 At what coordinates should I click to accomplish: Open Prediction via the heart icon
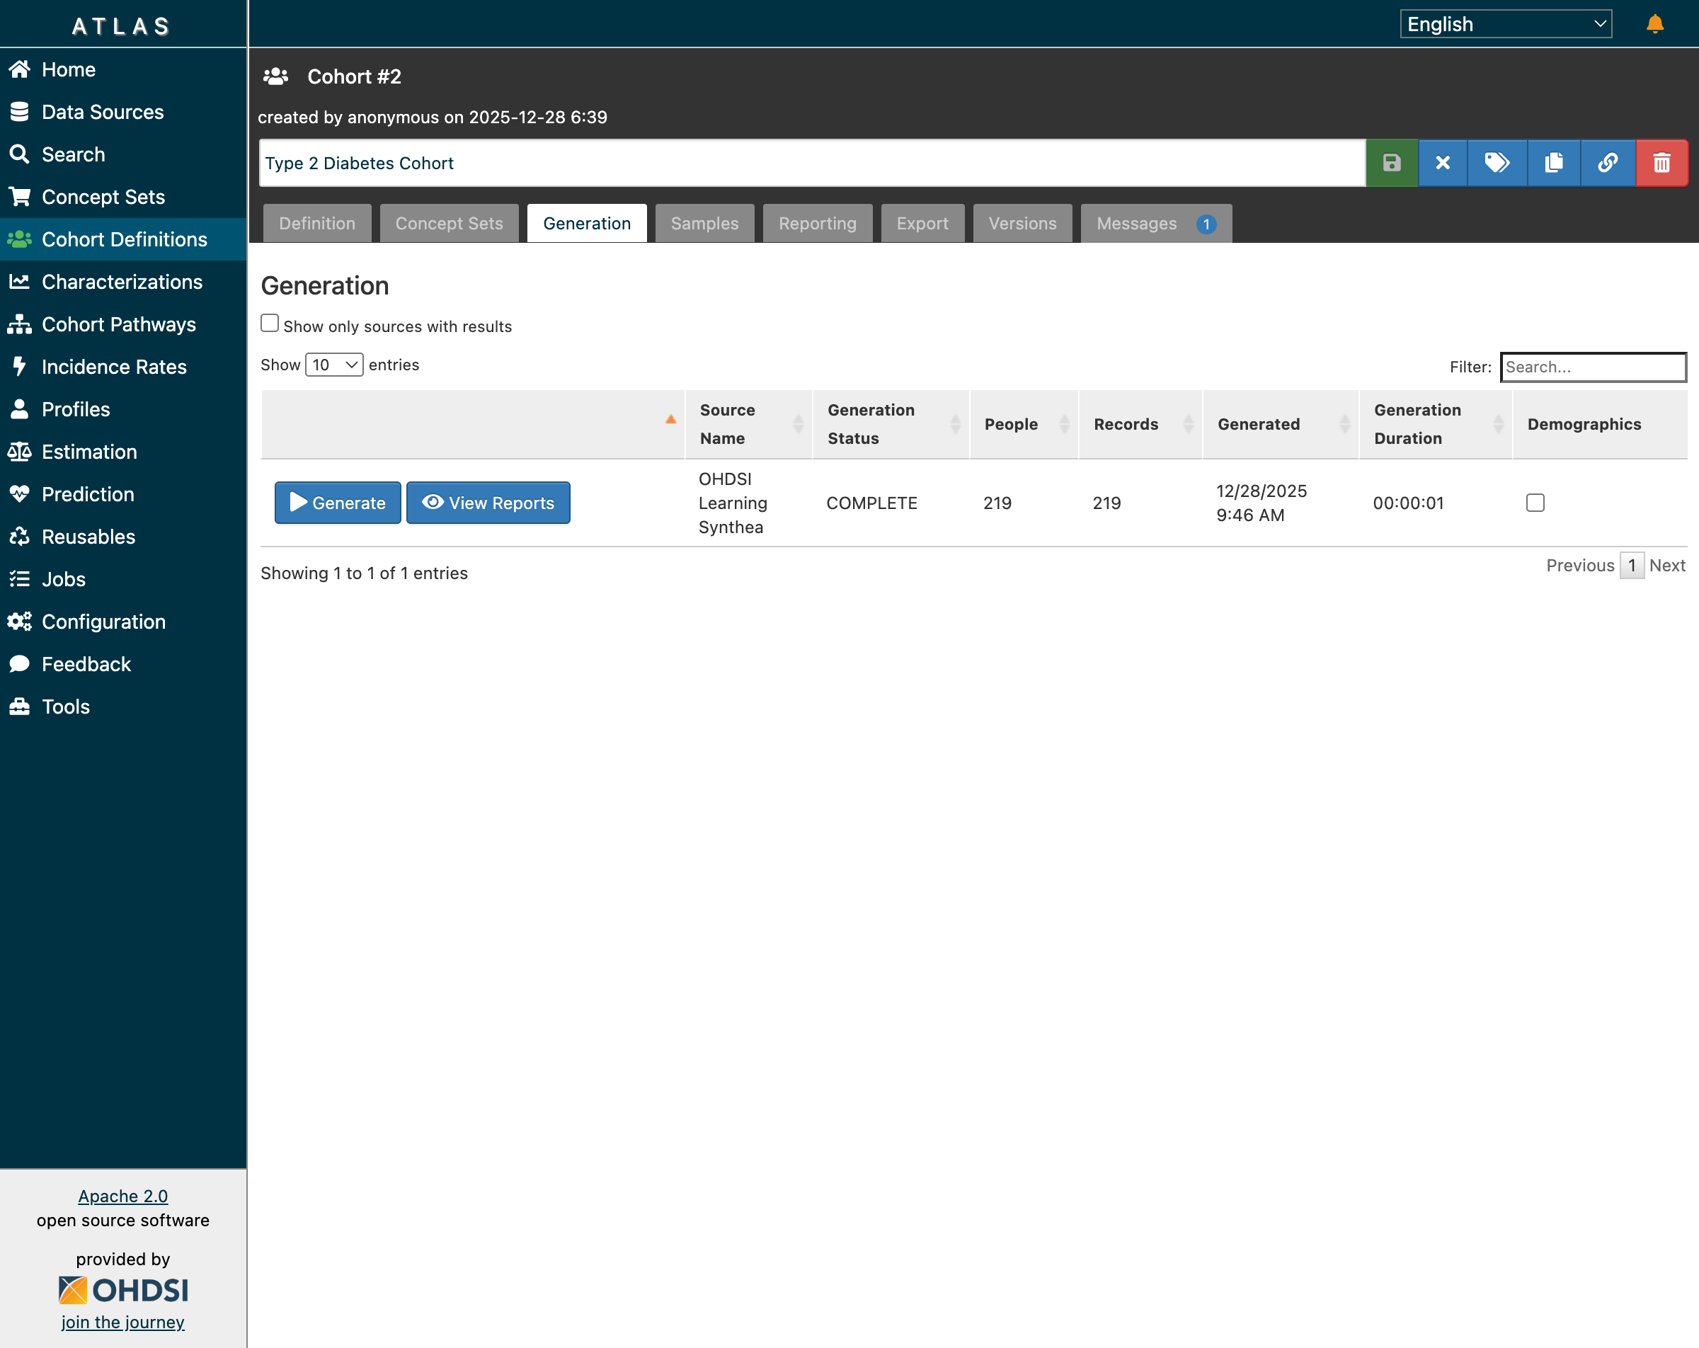coord(20,494)
